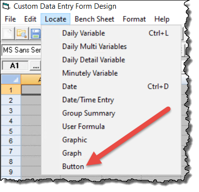
Task: Select Minutely Variable from Locate menu
Action: [x=111, y=73]
